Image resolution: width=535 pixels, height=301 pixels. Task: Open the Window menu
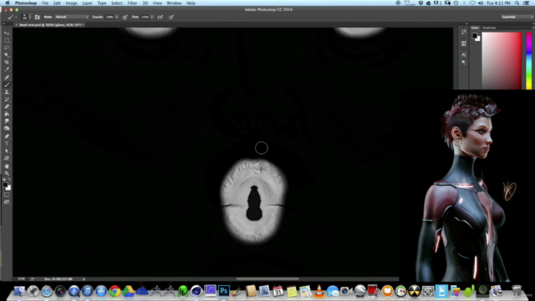(174, 3)
